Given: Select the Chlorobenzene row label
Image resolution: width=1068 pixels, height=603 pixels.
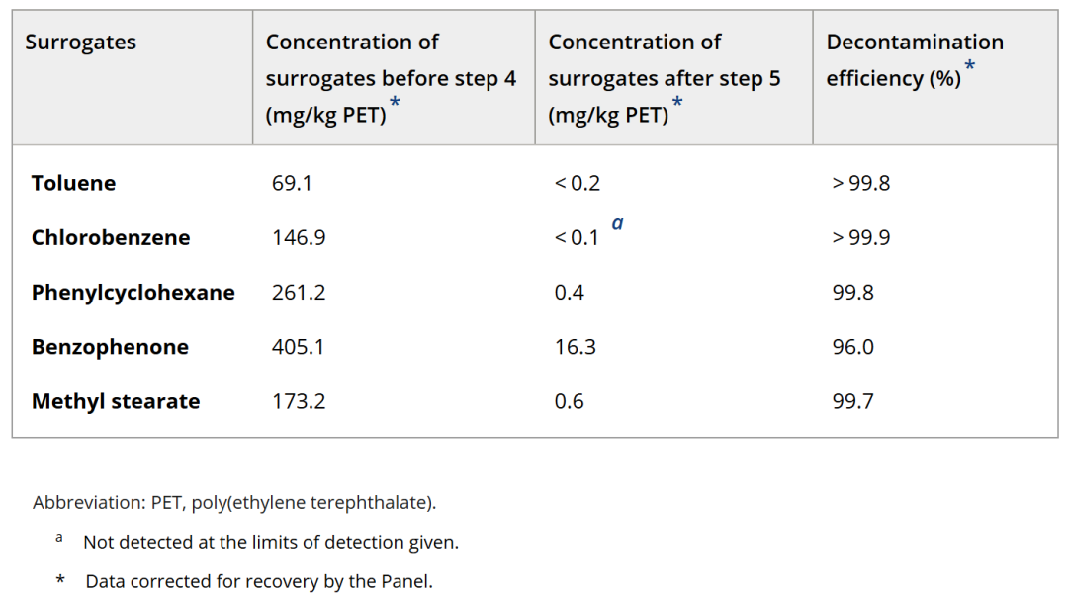Looking at the screenshot, I should tap(111, 237).
